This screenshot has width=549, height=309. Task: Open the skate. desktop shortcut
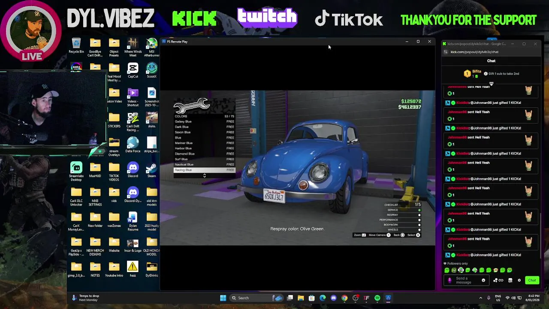[152, 120]
